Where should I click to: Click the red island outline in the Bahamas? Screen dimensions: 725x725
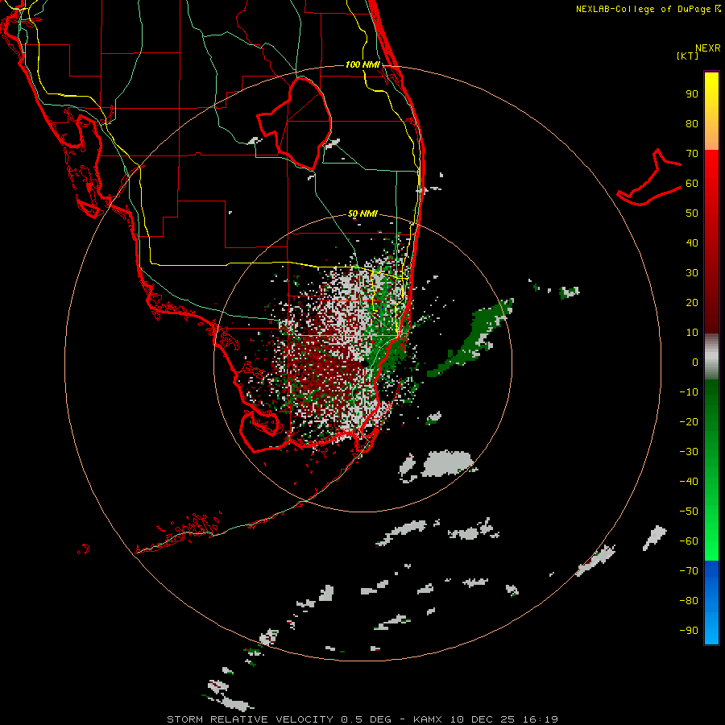[649, 178]
